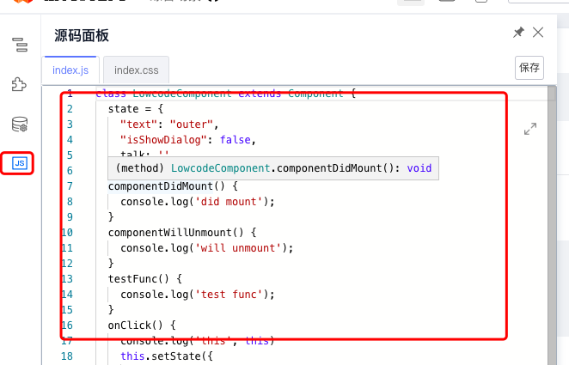Screen dimensions: 569x365
Task: Switch to the index.js tab
Action: click(70, 70)
